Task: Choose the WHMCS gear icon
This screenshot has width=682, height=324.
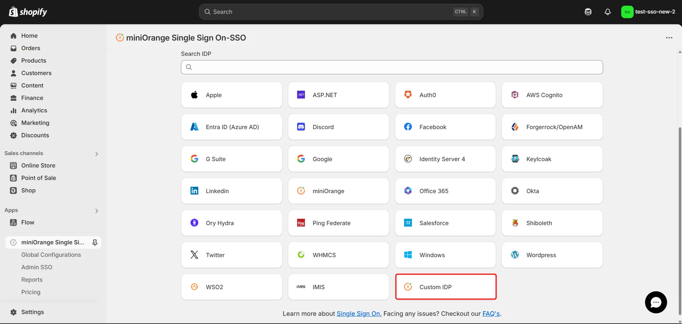Action: click(301, 255)
